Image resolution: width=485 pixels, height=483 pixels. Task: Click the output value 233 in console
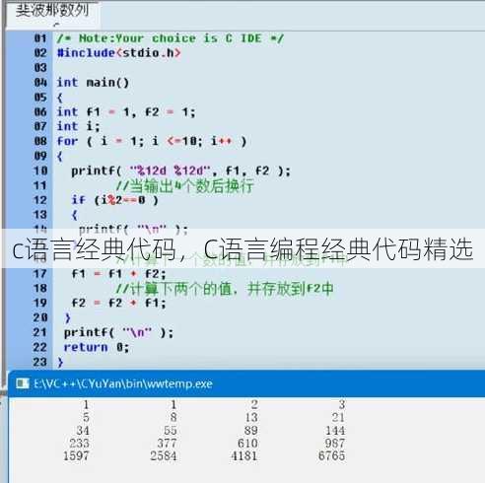click(79, 443)
